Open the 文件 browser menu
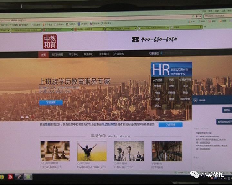 [204, 11]
